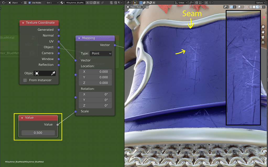The image size is (268, 167).
Task: Toggle X-ray mode in viewport header
Action: [x=247, y=7]
